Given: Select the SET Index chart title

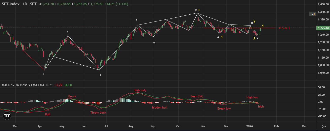Looking at the screenshot, I should (19, 4).
